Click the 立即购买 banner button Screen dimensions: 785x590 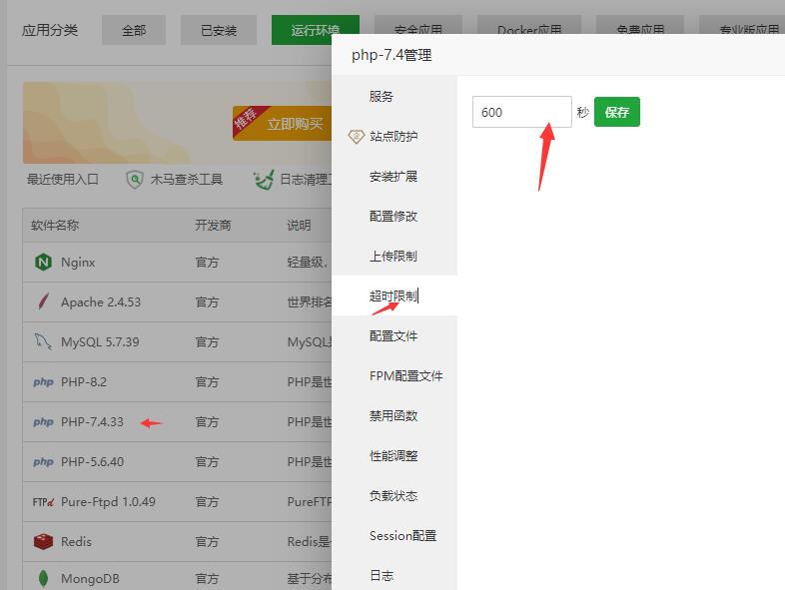click(283, 123)
